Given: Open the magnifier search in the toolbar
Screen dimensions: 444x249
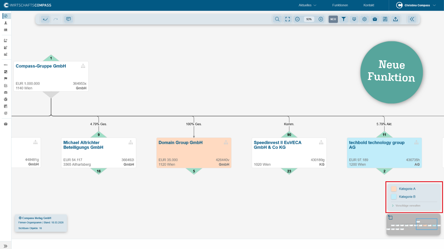Looking at the screenshot, I should [277, 19].
